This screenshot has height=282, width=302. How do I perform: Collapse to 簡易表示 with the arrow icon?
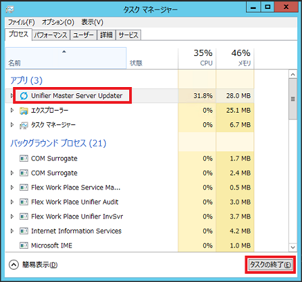(x=14, y=265)
